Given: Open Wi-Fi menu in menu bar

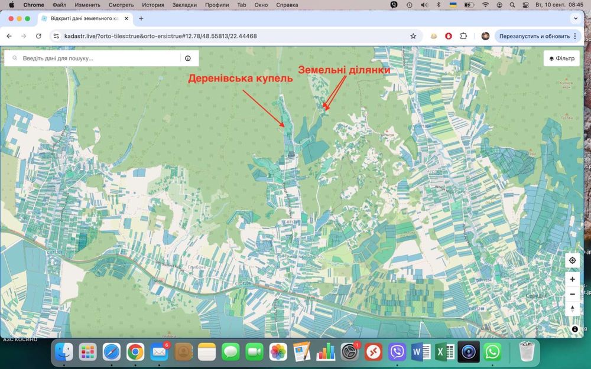Looking at the screenshot, I should pyautogui.click(x=485, y=5).
